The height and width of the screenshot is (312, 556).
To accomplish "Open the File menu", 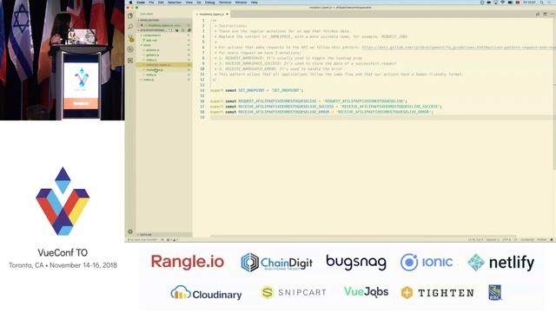I will click(x=151, y=3).
